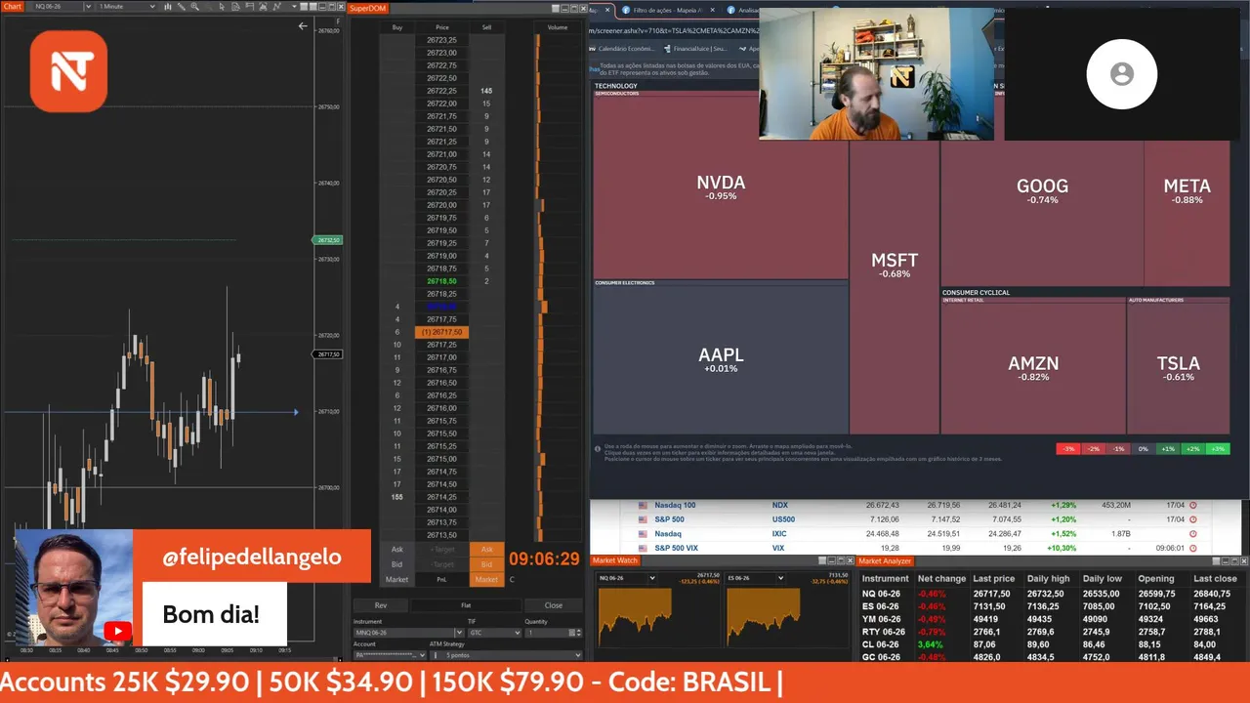Select the cursor pointer tool in Chart toolbar

click(x=222, y=6)
